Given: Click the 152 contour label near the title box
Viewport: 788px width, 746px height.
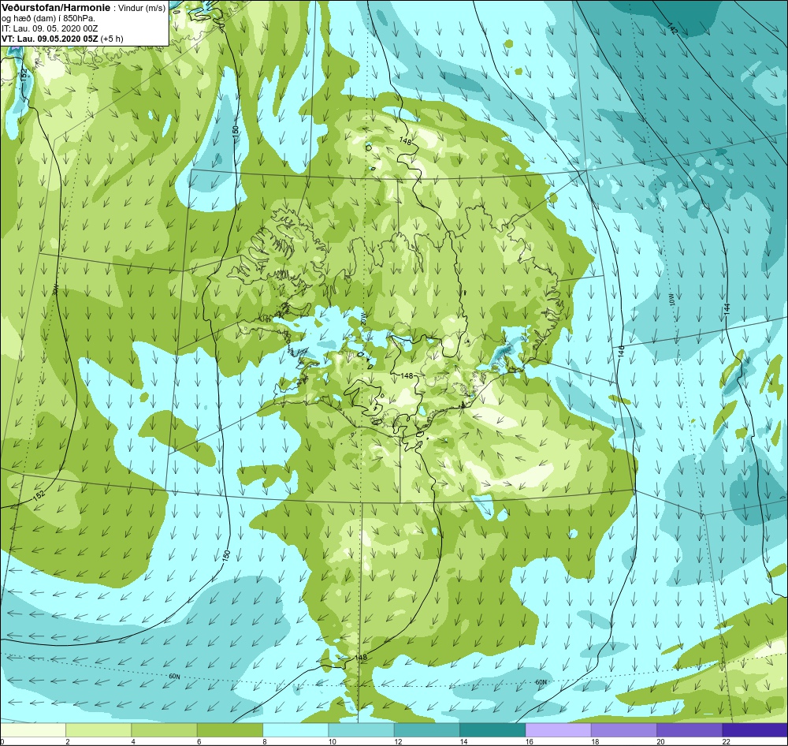Looking at the screenshot, I should click(24, 74).
